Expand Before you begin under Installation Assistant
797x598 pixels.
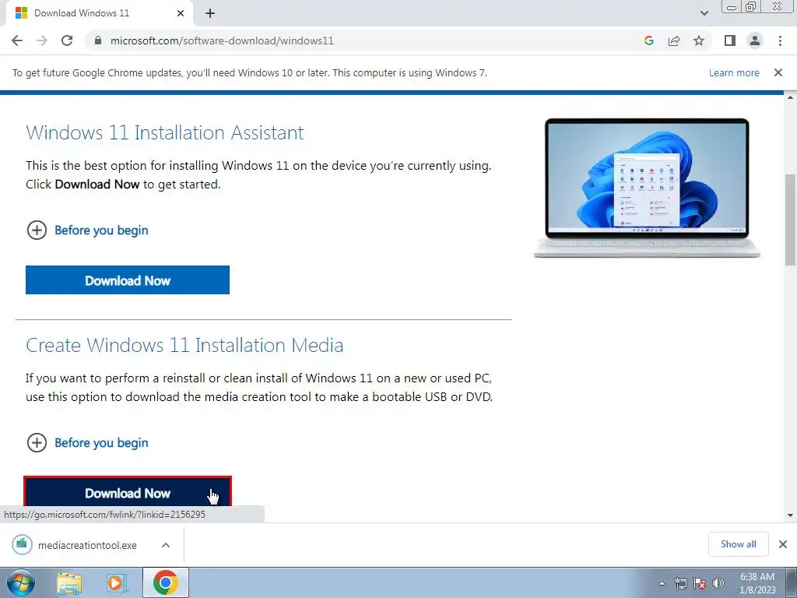point(87,230)
